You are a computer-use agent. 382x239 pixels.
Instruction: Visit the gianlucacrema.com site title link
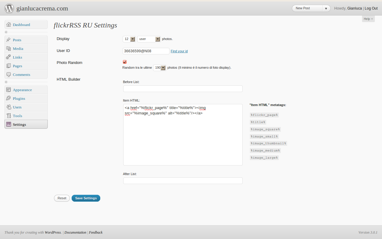pyautogui.click(x=42, y=8)
